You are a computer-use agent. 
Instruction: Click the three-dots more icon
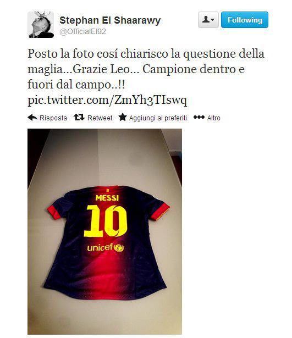click(199, 117)
